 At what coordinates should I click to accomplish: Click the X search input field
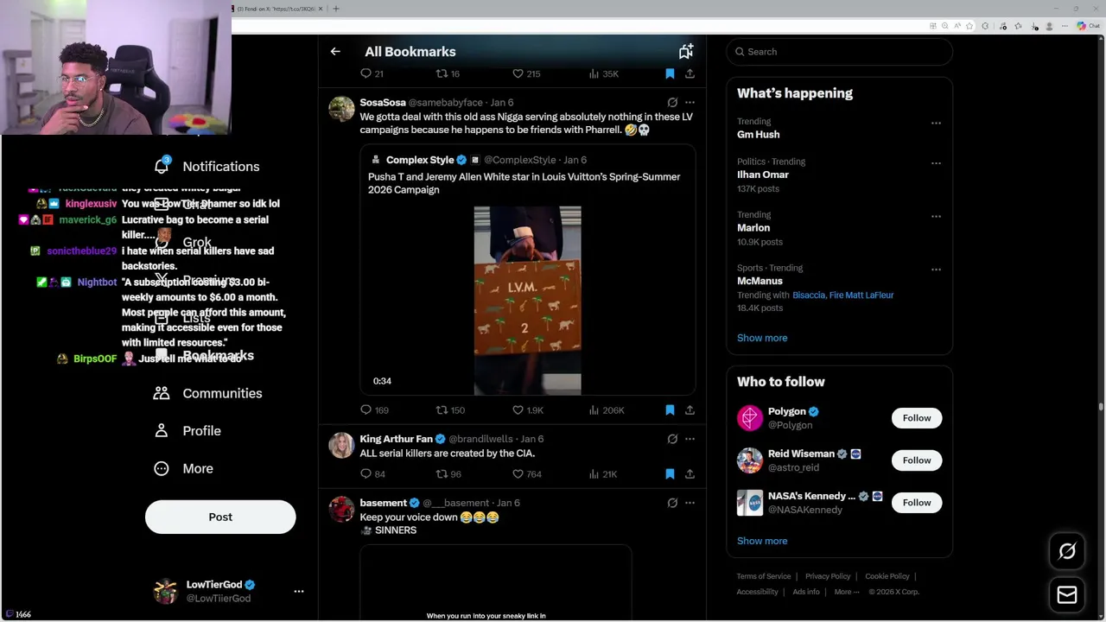(x=840, y=52)
